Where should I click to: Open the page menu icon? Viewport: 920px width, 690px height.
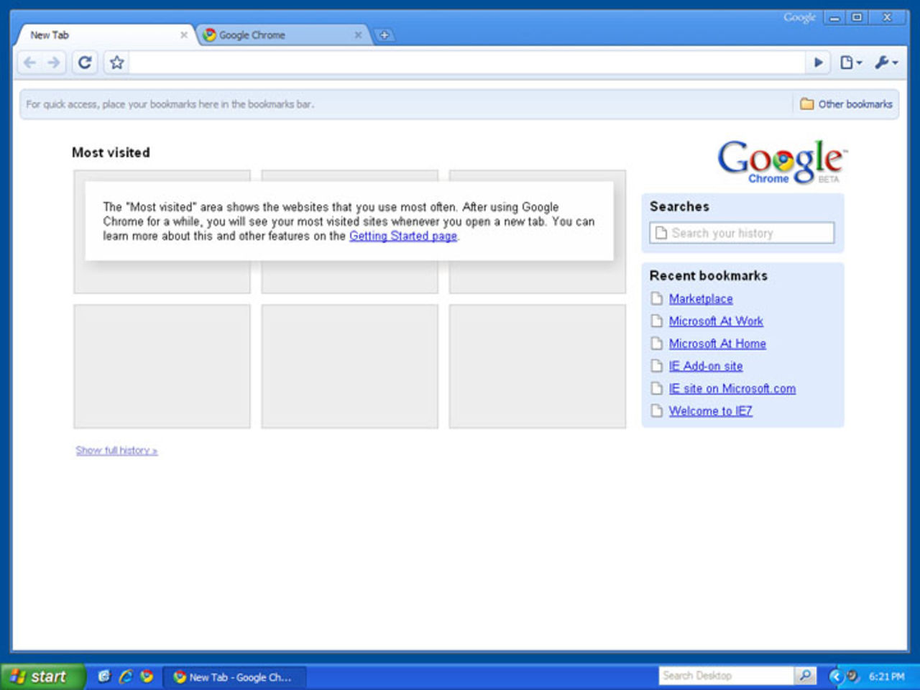848,63
